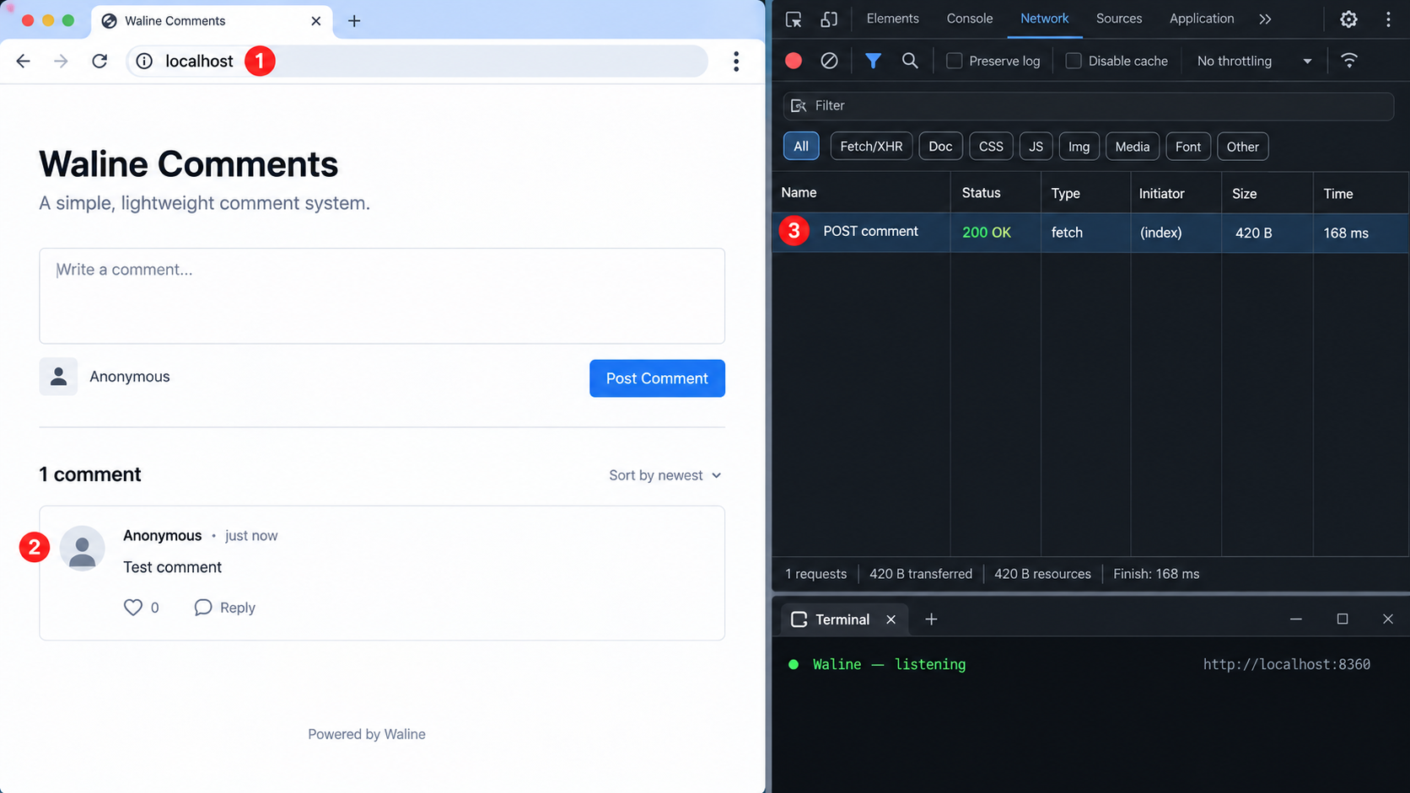Image resolution: width=1410 pixels, height=793 pixels.
Task: Sort requests by Size column header
Action: 1267,193
